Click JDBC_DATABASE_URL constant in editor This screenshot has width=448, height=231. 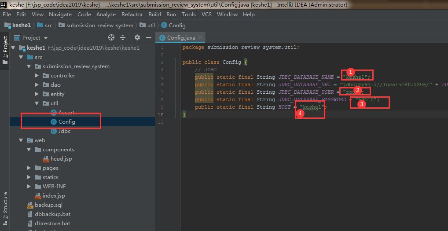[304, 84]
